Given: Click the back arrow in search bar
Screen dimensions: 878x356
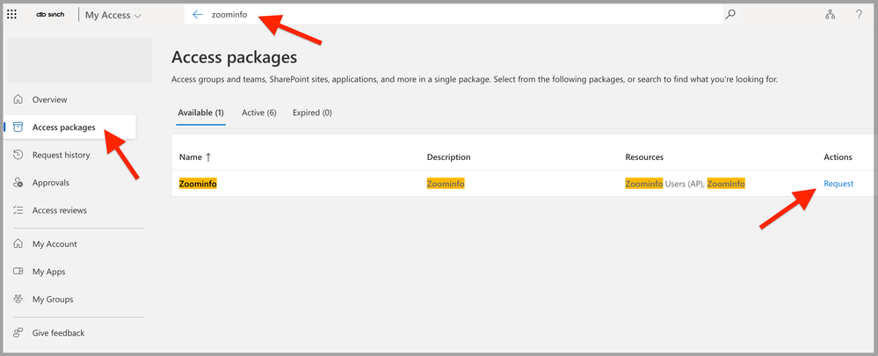Looking at the screenshot, I should click(x=197, y=15).
